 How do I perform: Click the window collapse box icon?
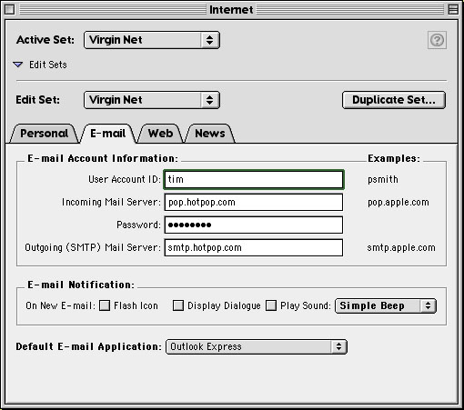(453, 10)
